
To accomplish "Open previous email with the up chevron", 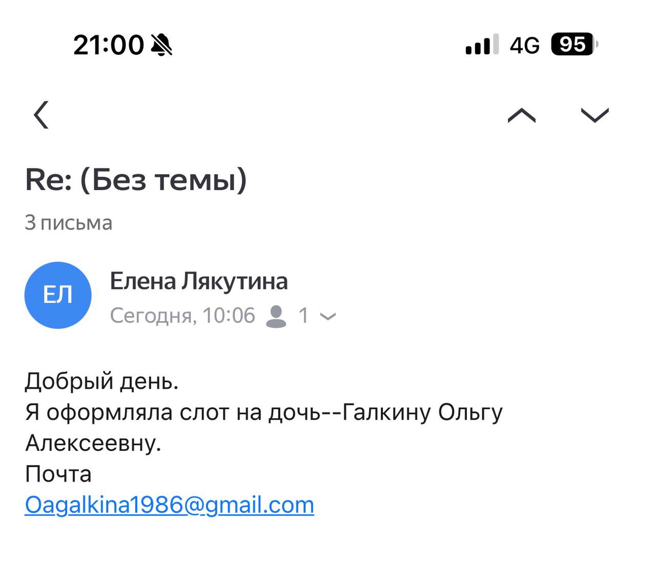I will [521, 116].
